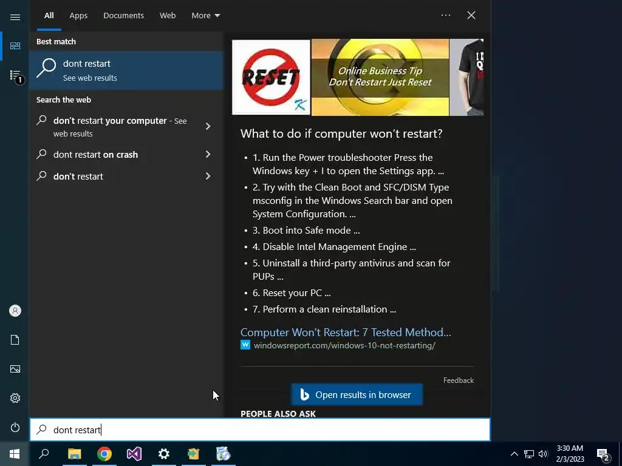Open the Pictures sidebar icon
622x466 pixels.
coord(15,369)
